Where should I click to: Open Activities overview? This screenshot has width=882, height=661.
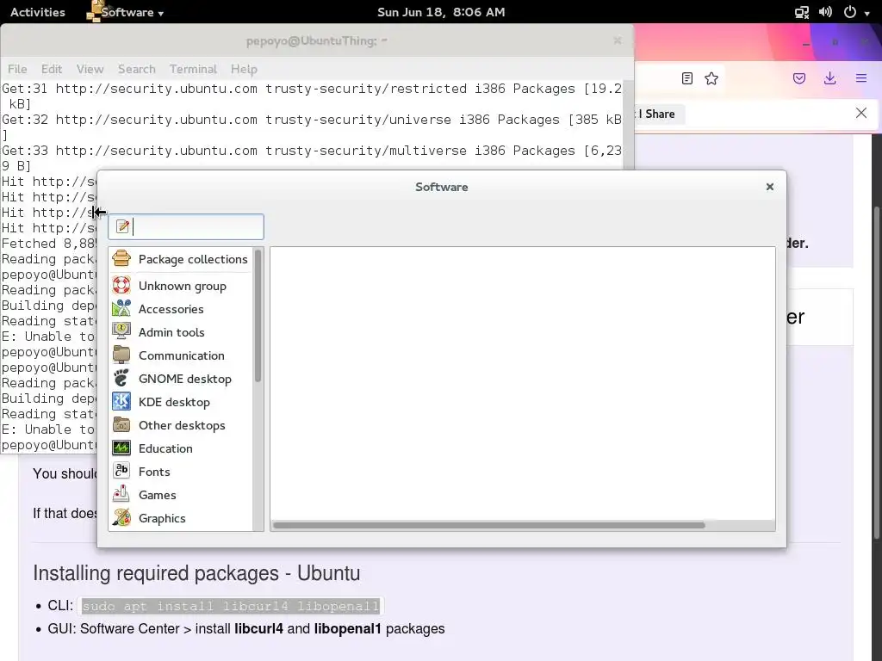(38, 12)
